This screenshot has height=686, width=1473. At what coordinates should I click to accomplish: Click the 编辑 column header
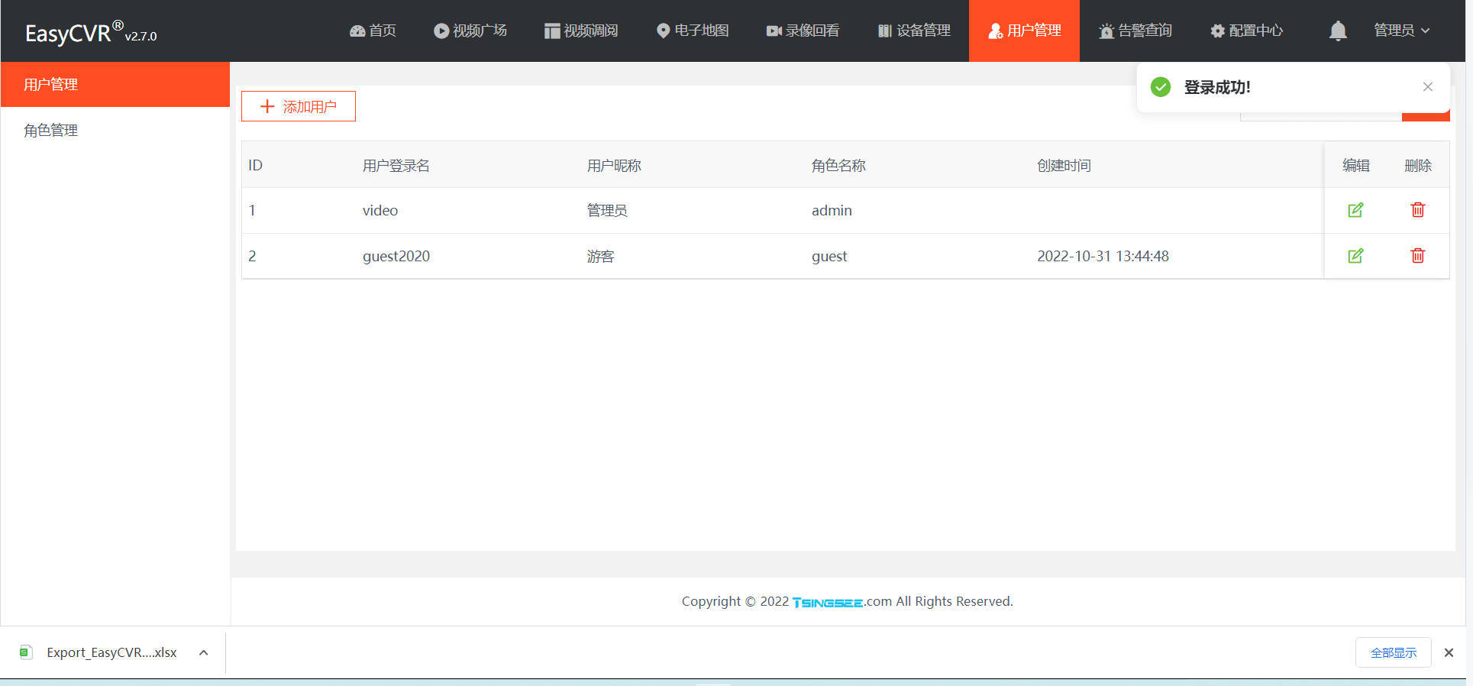point(1356,166)
